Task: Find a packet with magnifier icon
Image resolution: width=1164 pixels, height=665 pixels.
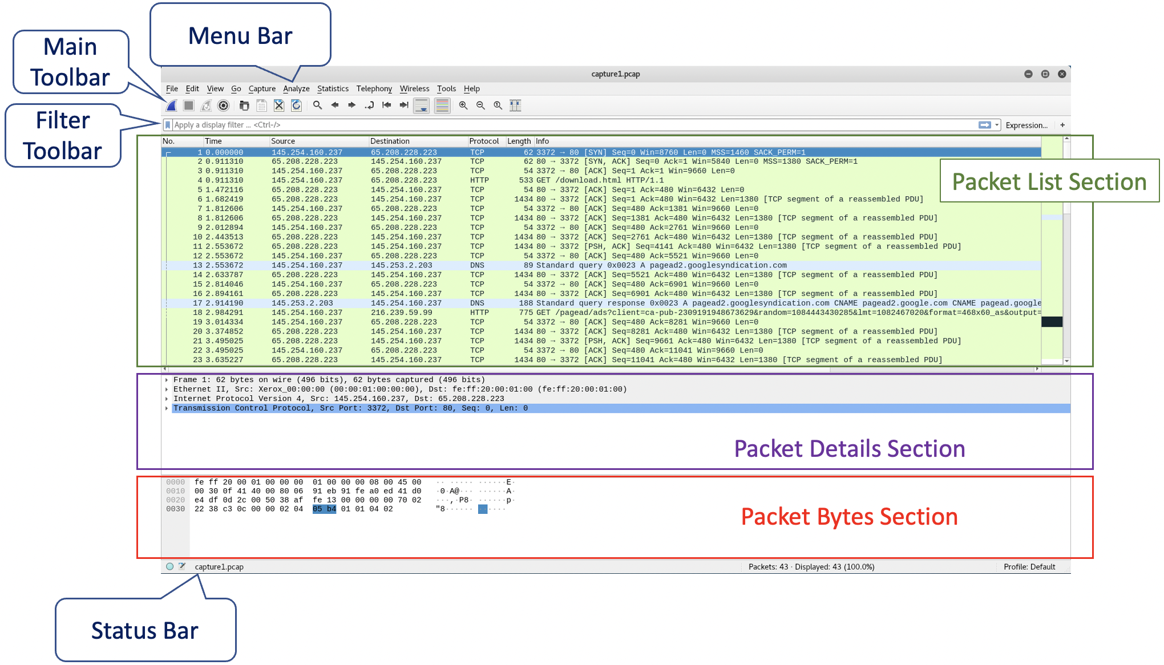Action: point(318,106)
